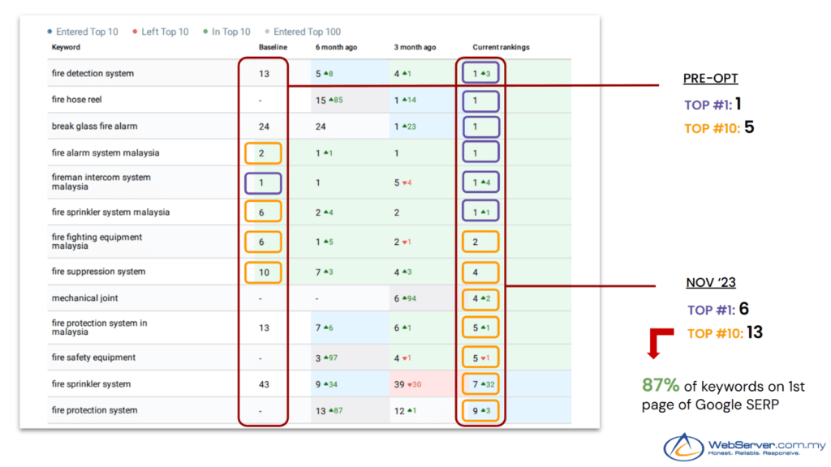Sort by the Baseline column header
Screen dimensions: 831x467
pos(272,48)
